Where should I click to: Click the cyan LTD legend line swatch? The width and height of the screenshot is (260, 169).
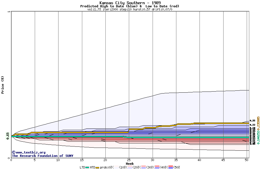point(87,168)
